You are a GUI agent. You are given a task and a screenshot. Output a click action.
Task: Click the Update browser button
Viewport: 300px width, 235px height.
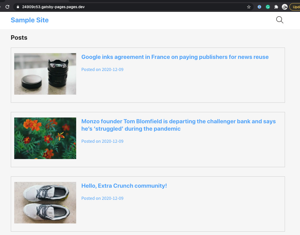[x=296, y=7]
